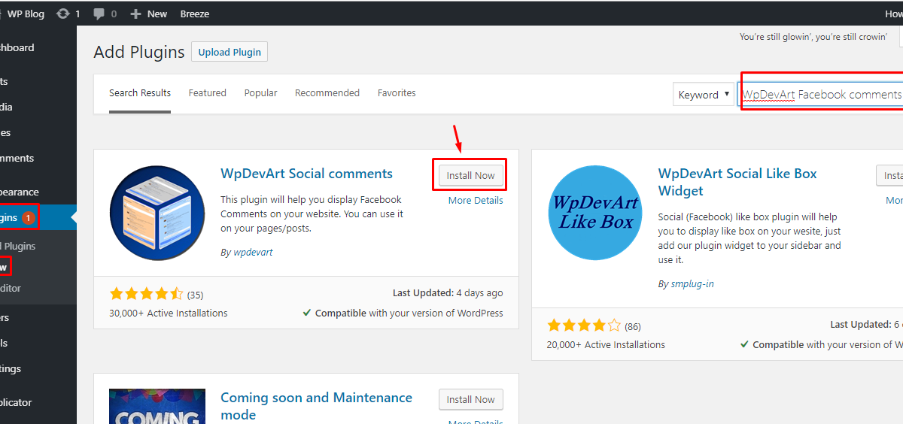Click the Add Plugins page heading
This screenshot has width=903, height=424.
(x=139, y=52)
